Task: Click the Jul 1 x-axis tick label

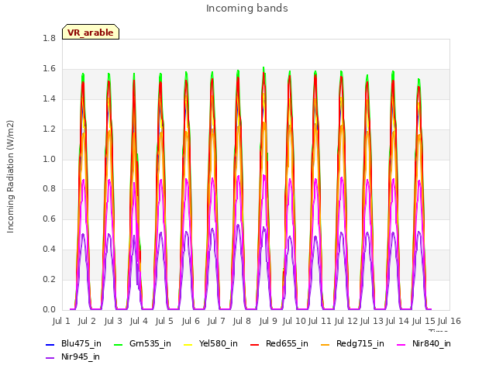Action: pos(61,321)
